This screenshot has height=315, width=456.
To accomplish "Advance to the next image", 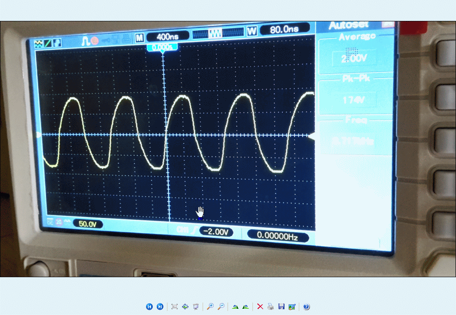I will tap(160, 307).
